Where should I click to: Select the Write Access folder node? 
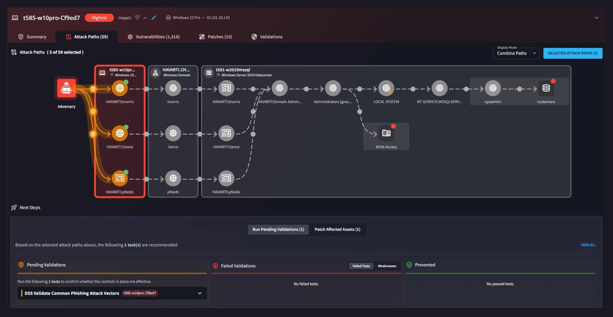click(386, 133)
